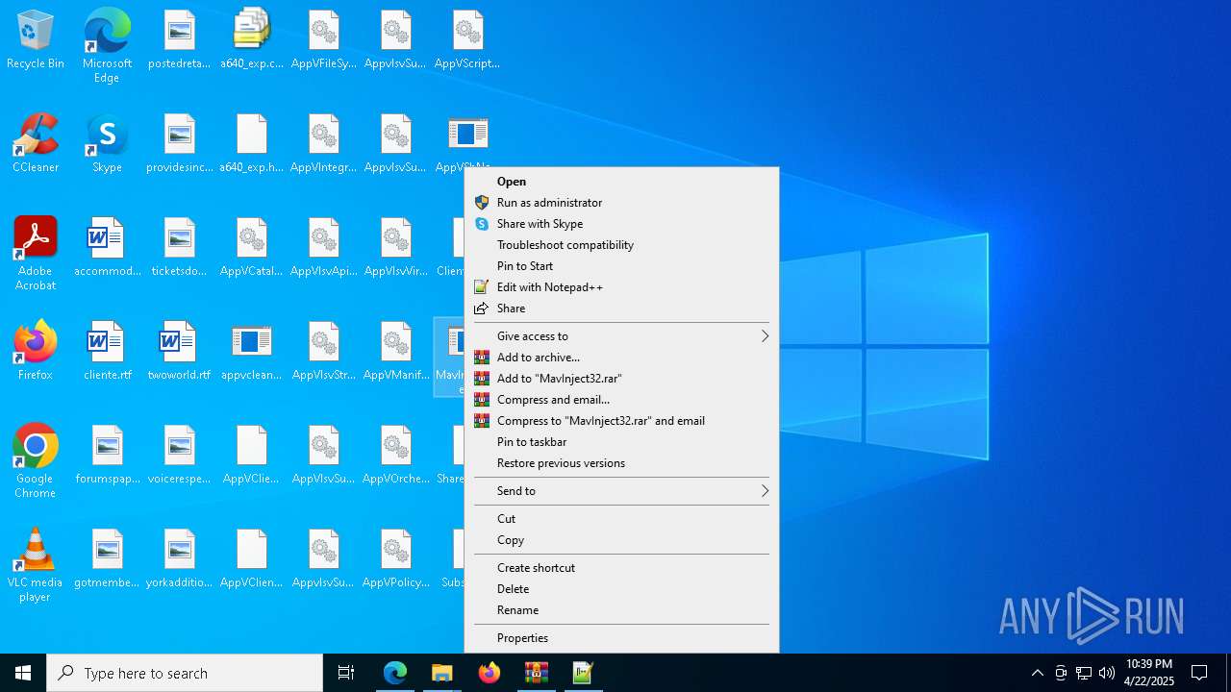
Task: Select the voicerespe... image file icon
Action: pos(179,455)
